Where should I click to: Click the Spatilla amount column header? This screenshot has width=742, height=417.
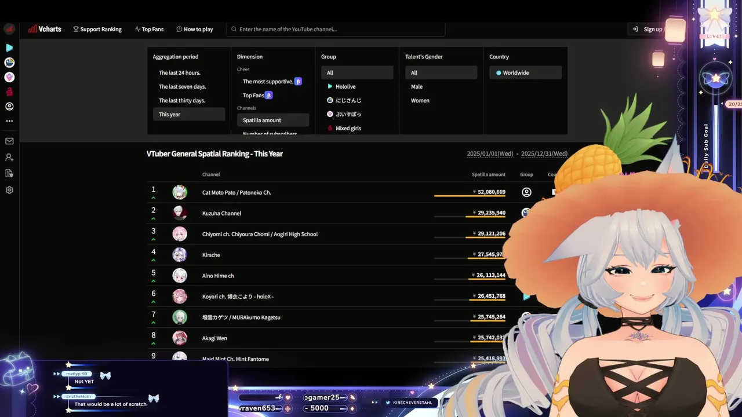point(489,174)
